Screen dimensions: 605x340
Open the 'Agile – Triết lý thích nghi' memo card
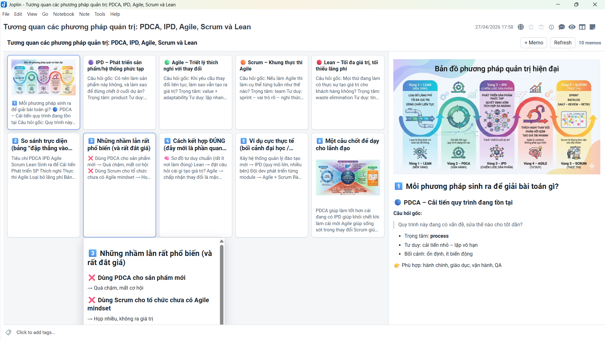[x=195, y=92]
